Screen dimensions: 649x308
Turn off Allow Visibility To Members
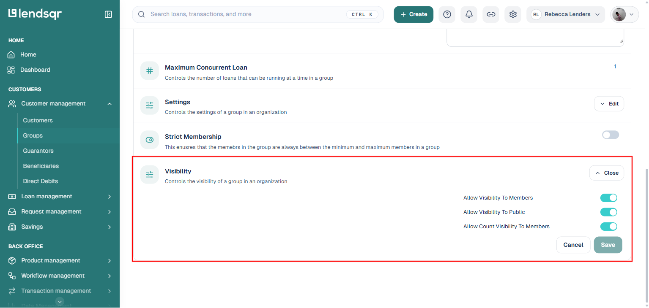pos(609,198)
